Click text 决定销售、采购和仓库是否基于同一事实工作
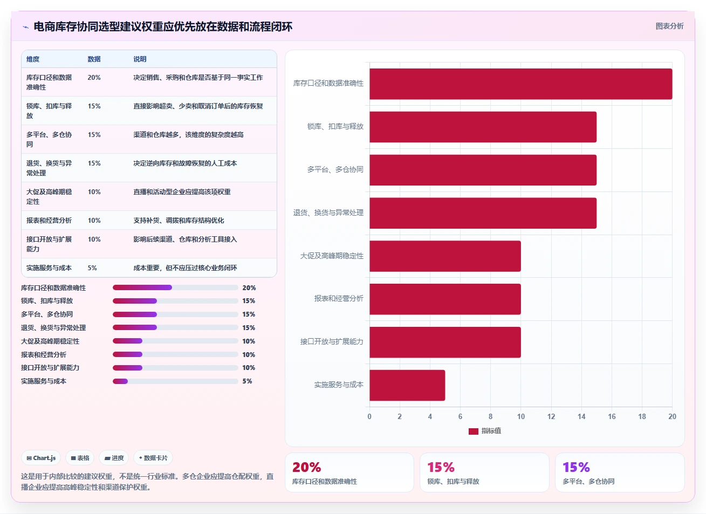The height and width of the screenshot is (514, 706). [x=198, y=78]
